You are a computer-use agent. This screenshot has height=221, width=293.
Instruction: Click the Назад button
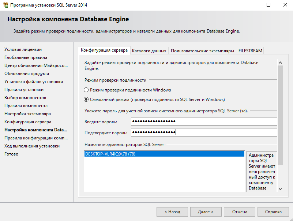[172, 212]
